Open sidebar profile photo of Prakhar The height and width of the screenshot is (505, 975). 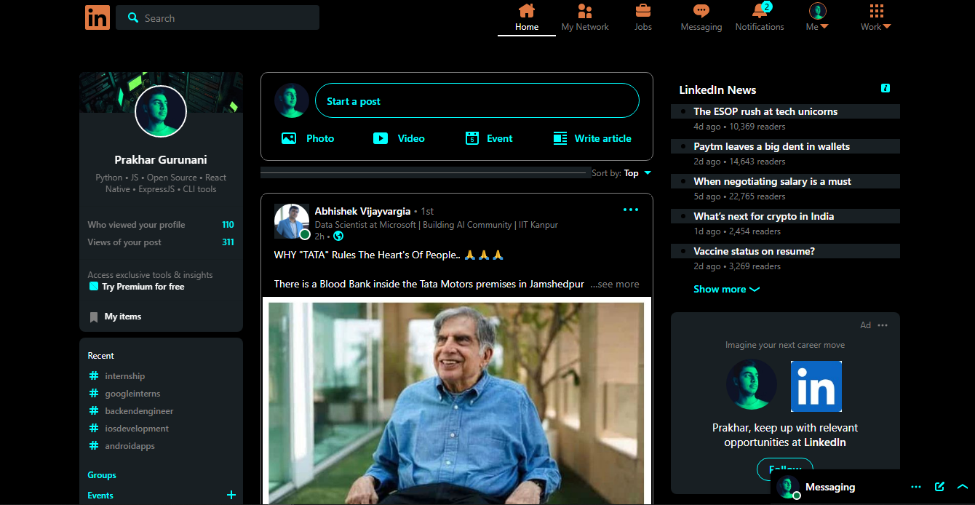click(x=161, y=111)
